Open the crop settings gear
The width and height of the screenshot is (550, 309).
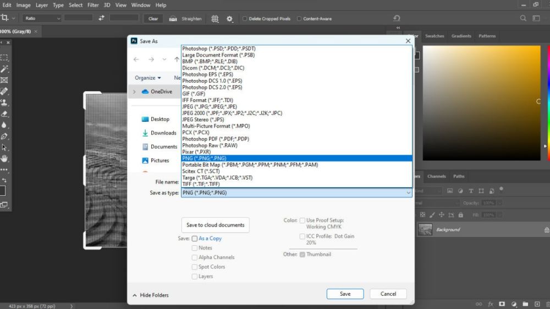[x=229, y=19]
